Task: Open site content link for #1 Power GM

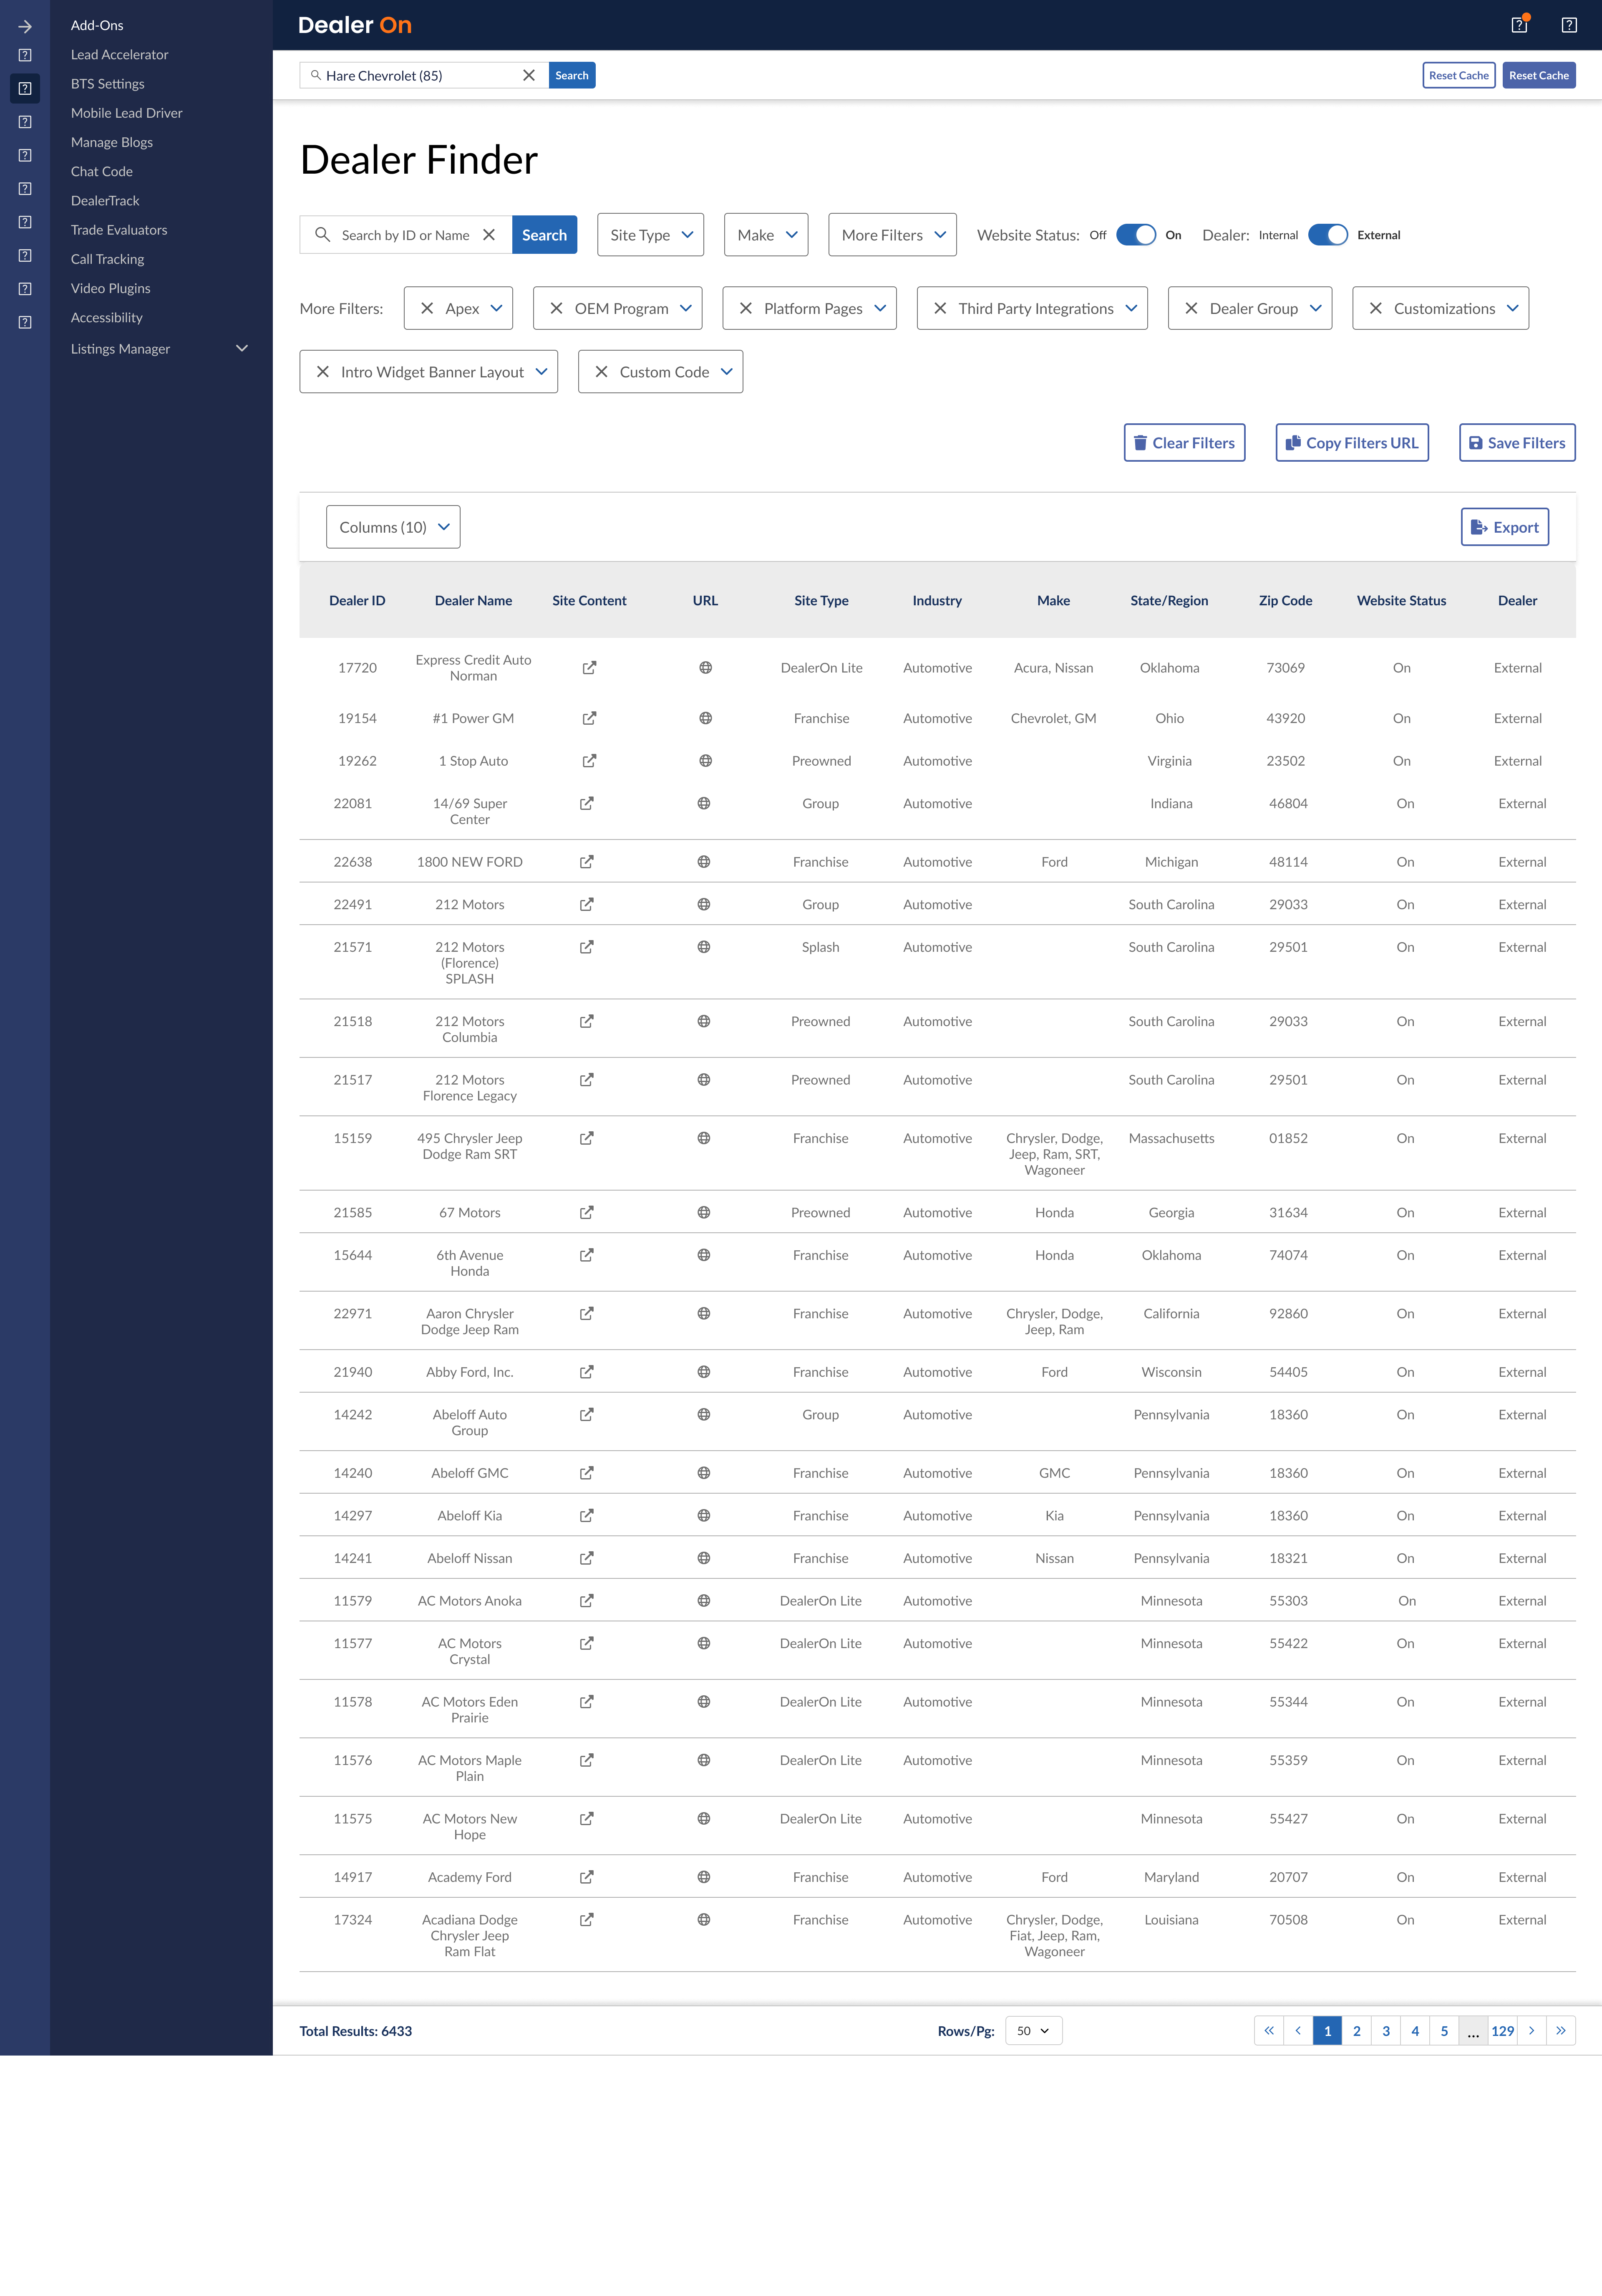Action: point(589,718)
